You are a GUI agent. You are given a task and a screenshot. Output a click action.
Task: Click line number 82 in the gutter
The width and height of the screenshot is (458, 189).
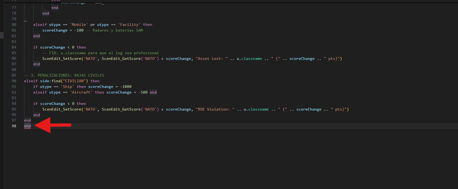(x=14, y=36)
